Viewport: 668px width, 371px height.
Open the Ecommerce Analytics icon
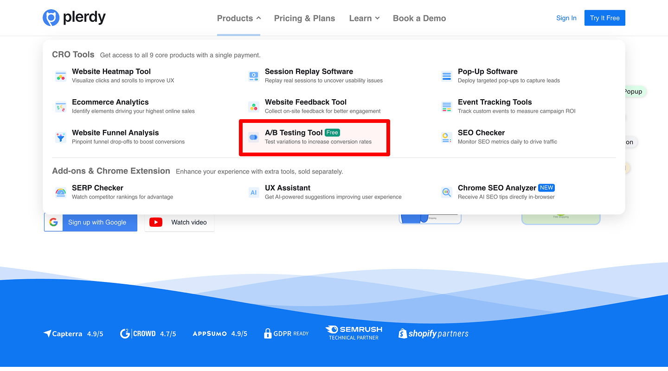[60, 106]
